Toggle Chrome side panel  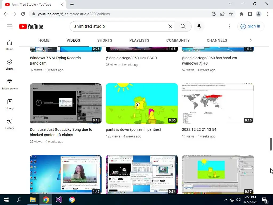[250, 14]
